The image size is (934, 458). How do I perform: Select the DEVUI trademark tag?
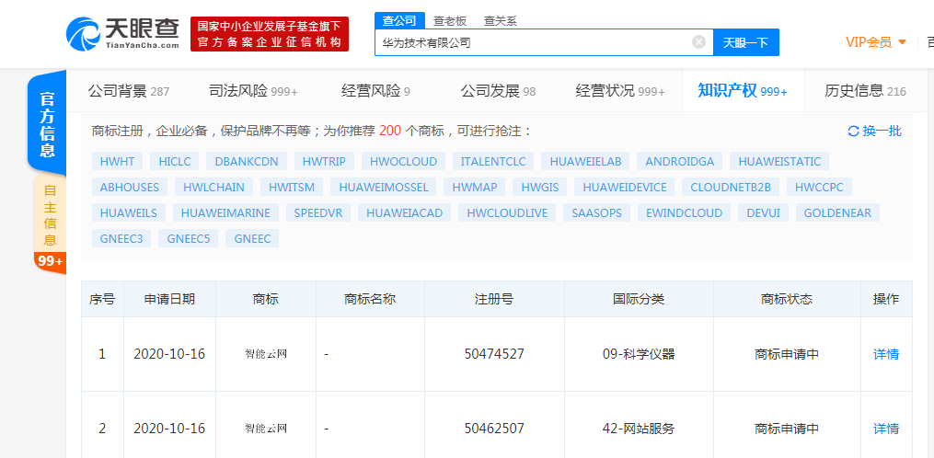pos(763,212)
